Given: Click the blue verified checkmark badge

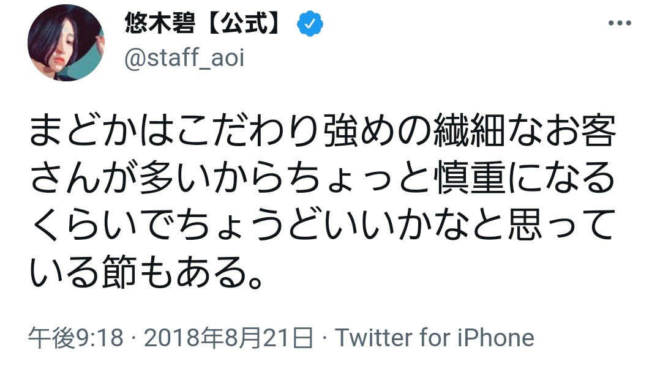Looking at the screenshot, I should (x=310, y=23).
